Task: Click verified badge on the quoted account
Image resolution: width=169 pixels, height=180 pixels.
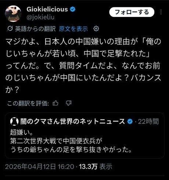Action: pos(130,122)
